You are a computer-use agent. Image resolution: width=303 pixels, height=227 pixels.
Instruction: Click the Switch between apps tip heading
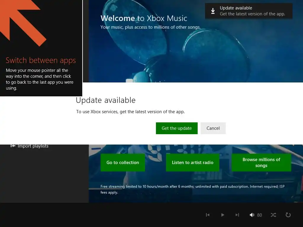coord(41,60)
